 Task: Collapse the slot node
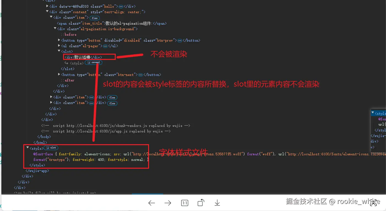coord(59,51)
